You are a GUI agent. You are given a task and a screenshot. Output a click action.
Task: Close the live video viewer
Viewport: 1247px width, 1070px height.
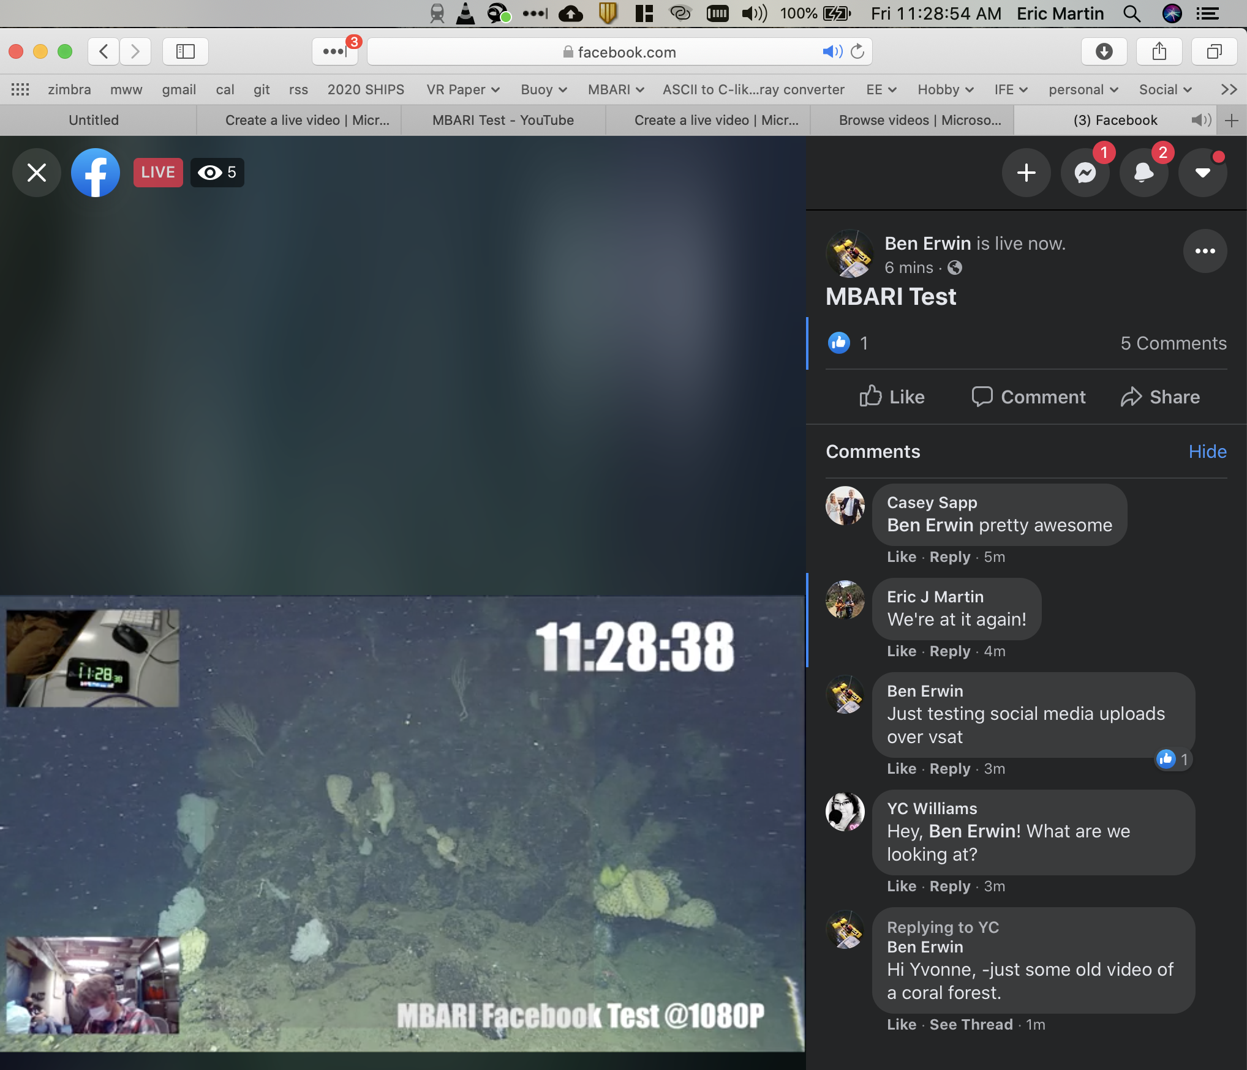click(x=37, y=173)
